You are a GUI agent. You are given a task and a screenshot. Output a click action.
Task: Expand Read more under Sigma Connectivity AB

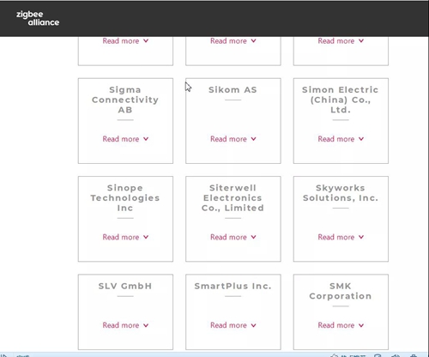click(x=125, y=139)
